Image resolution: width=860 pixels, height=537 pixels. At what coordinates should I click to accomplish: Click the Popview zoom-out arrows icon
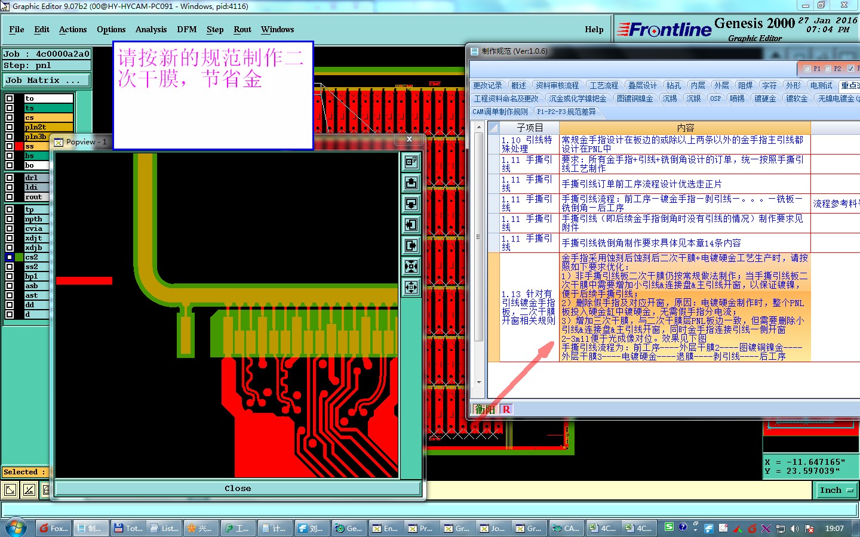(411, 266)
